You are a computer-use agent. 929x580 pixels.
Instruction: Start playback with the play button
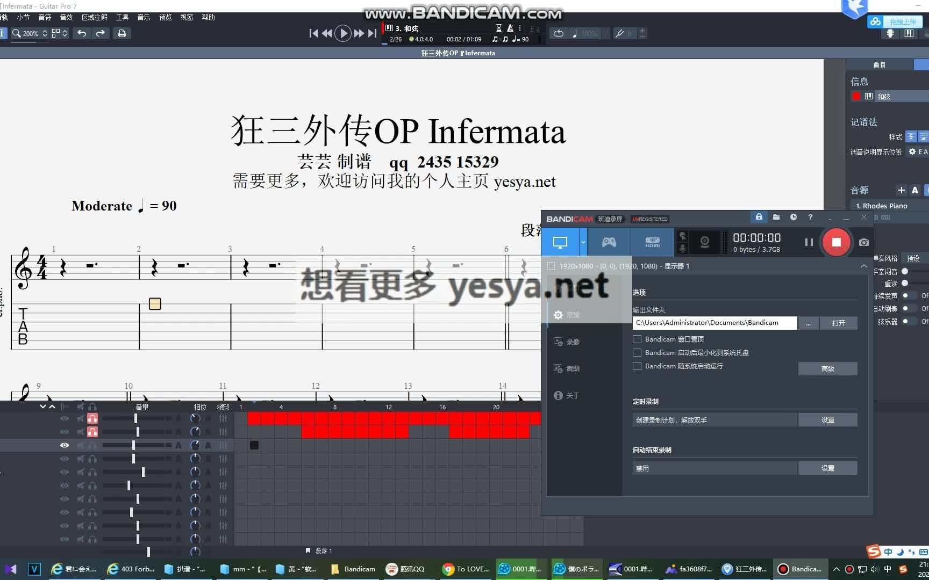click(342, 33)
